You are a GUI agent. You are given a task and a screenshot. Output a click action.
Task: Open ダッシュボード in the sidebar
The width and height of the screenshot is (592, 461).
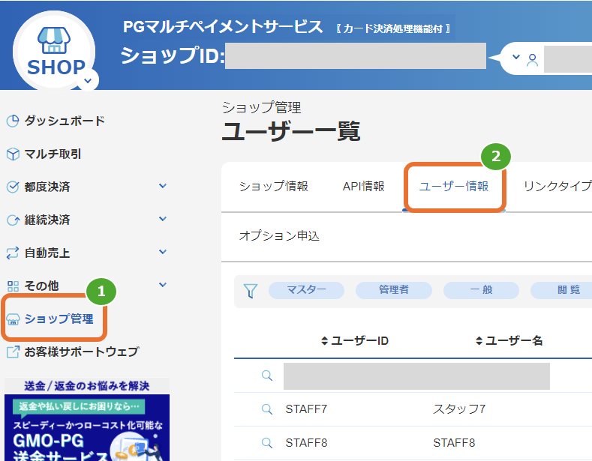[x=65, y=121]
